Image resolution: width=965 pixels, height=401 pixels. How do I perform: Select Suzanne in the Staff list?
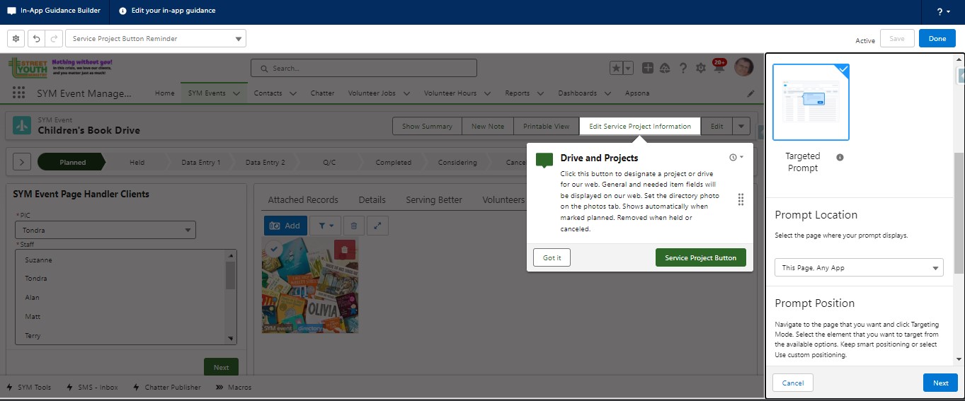coord(38,260)
